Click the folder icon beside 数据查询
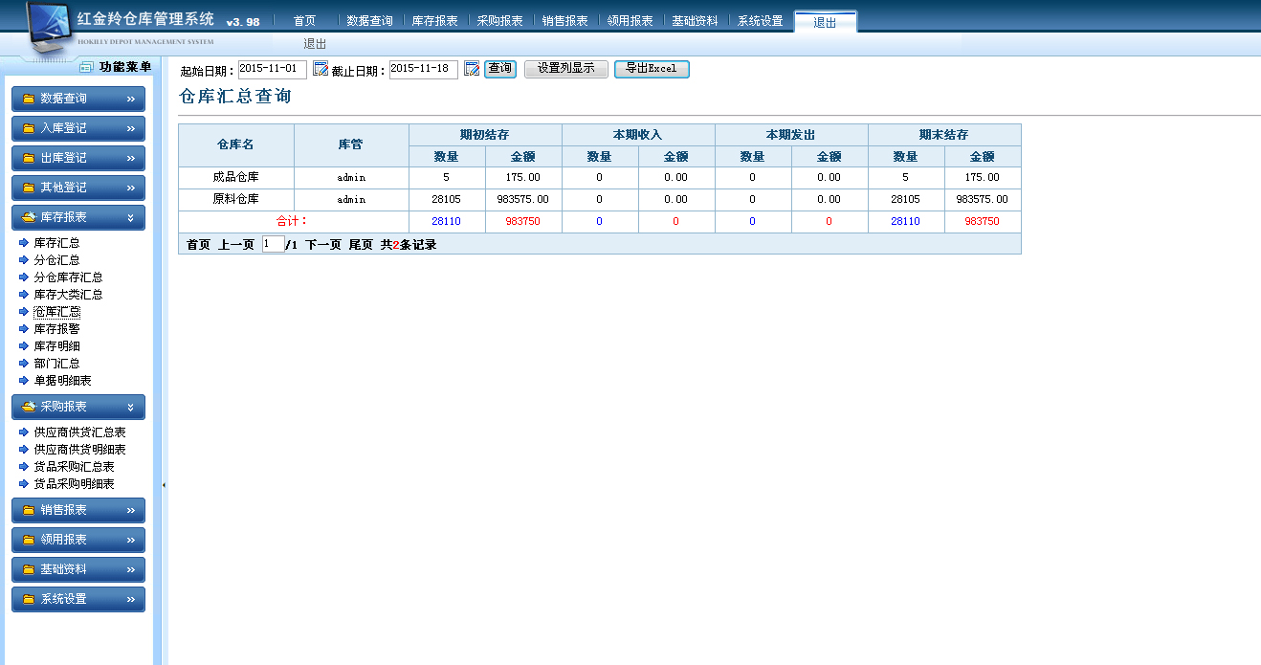Viewport: 1261px width, 665px height. pyautogui.click(x=28, y=99)
